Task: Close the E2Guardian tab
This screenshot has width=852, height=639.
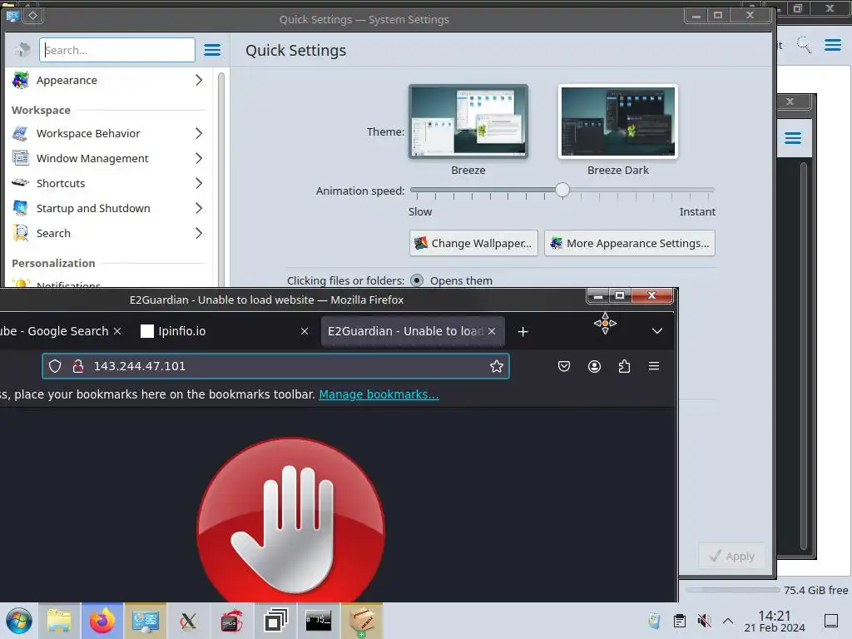Action: (x=491, y=331)
